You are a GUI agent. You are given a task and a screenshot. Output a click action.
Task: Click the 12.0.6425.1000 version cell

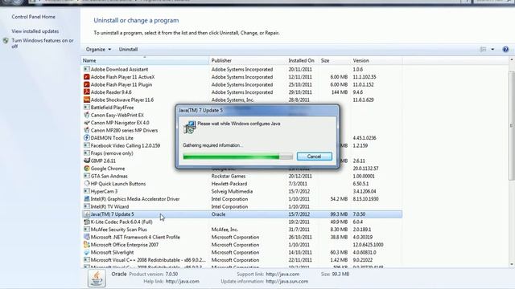[369, 244]
